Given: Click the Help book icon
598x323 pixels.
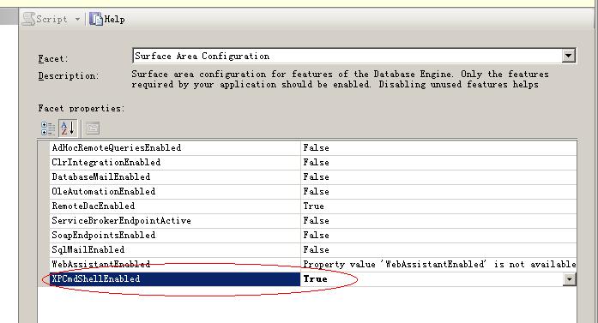Looking at the screenshot, I should 96,19.
